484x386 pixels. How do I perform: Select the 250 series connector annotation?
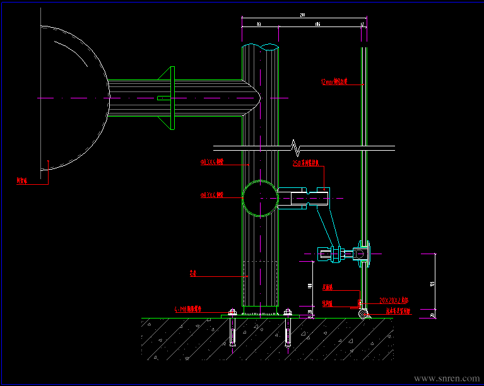pyautogui.click(x=305, y=163)
